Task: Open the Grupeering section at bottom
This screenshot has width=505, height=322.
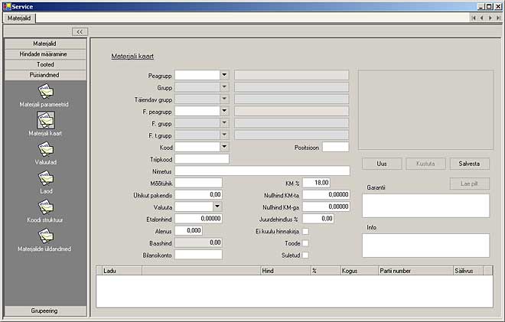Action: (x=45, y=311)
